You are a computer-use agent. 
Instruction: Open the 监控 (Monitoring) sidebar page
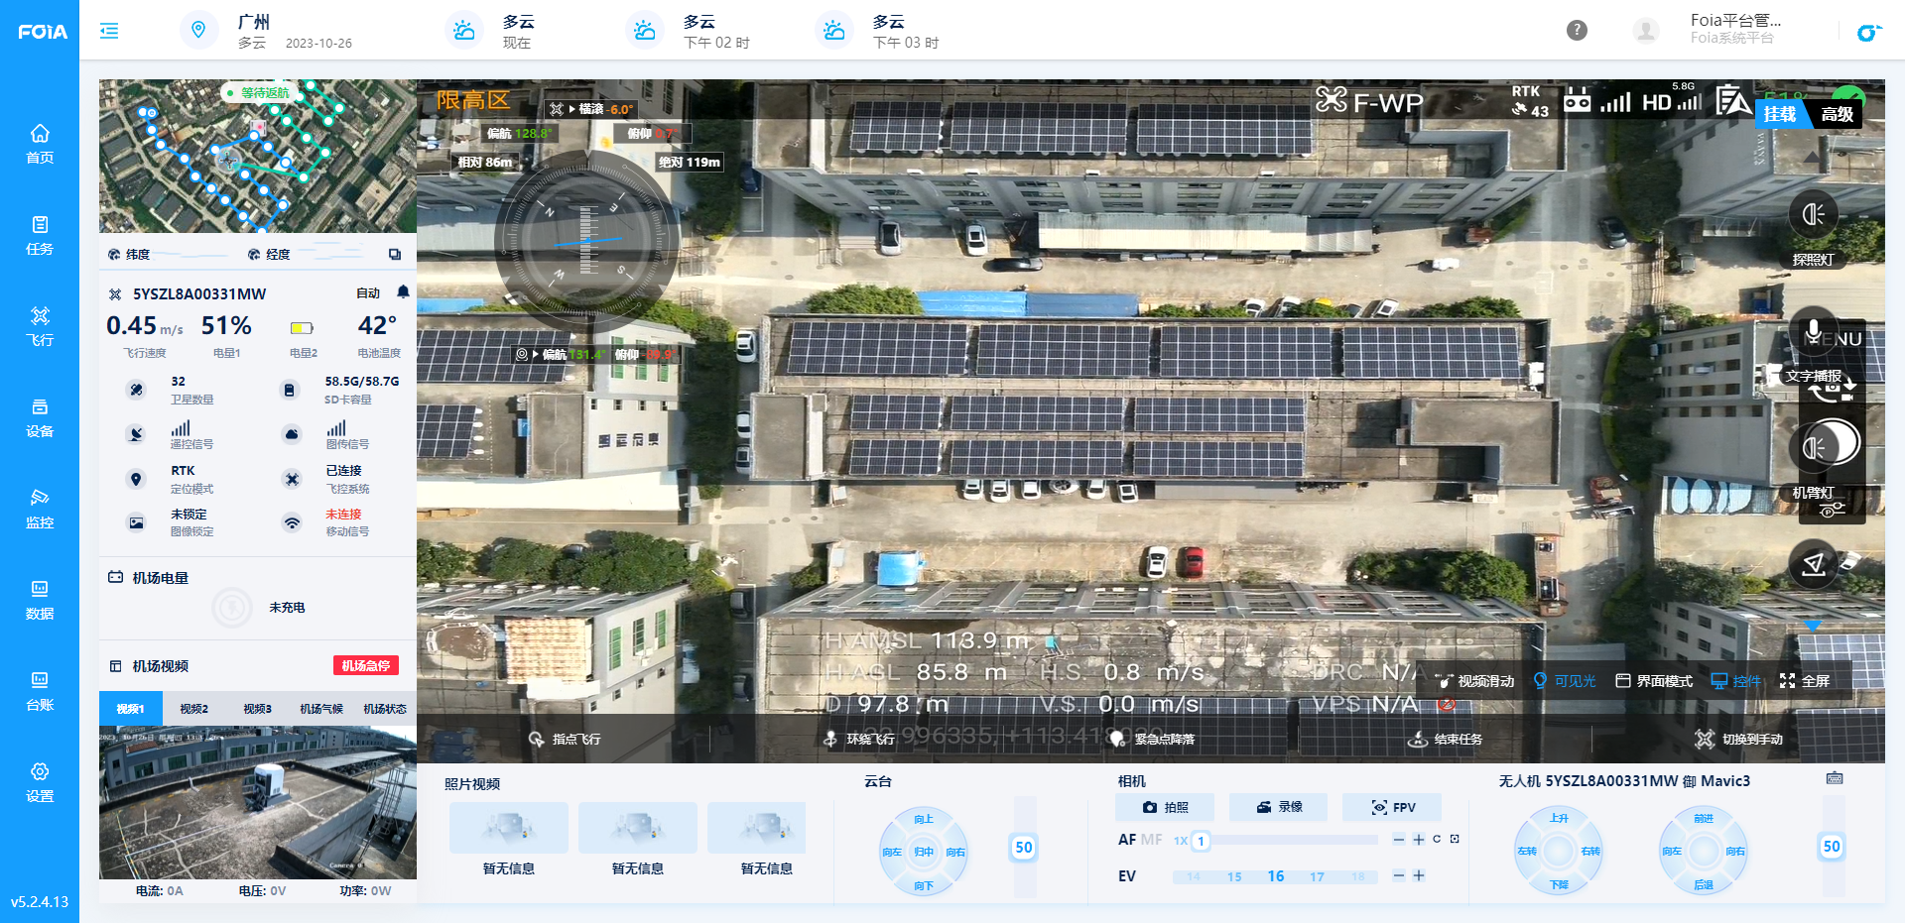tap(40, 508)
